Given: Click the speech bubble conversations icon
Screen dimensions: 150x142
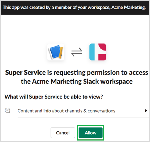Looking at the screenshot, I should click(x=7, y=110).
